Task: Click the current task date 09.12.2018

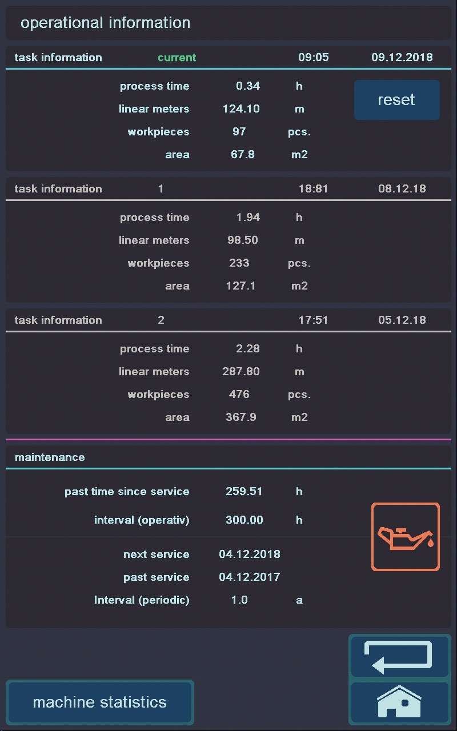Action: click(402, 58)
